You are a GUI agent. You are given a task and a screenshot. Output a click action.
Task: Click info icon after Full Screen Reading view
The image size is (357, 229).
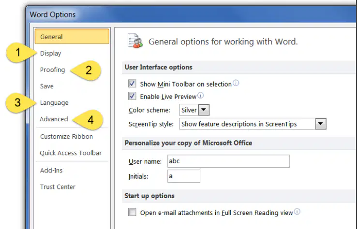(297, 212)
